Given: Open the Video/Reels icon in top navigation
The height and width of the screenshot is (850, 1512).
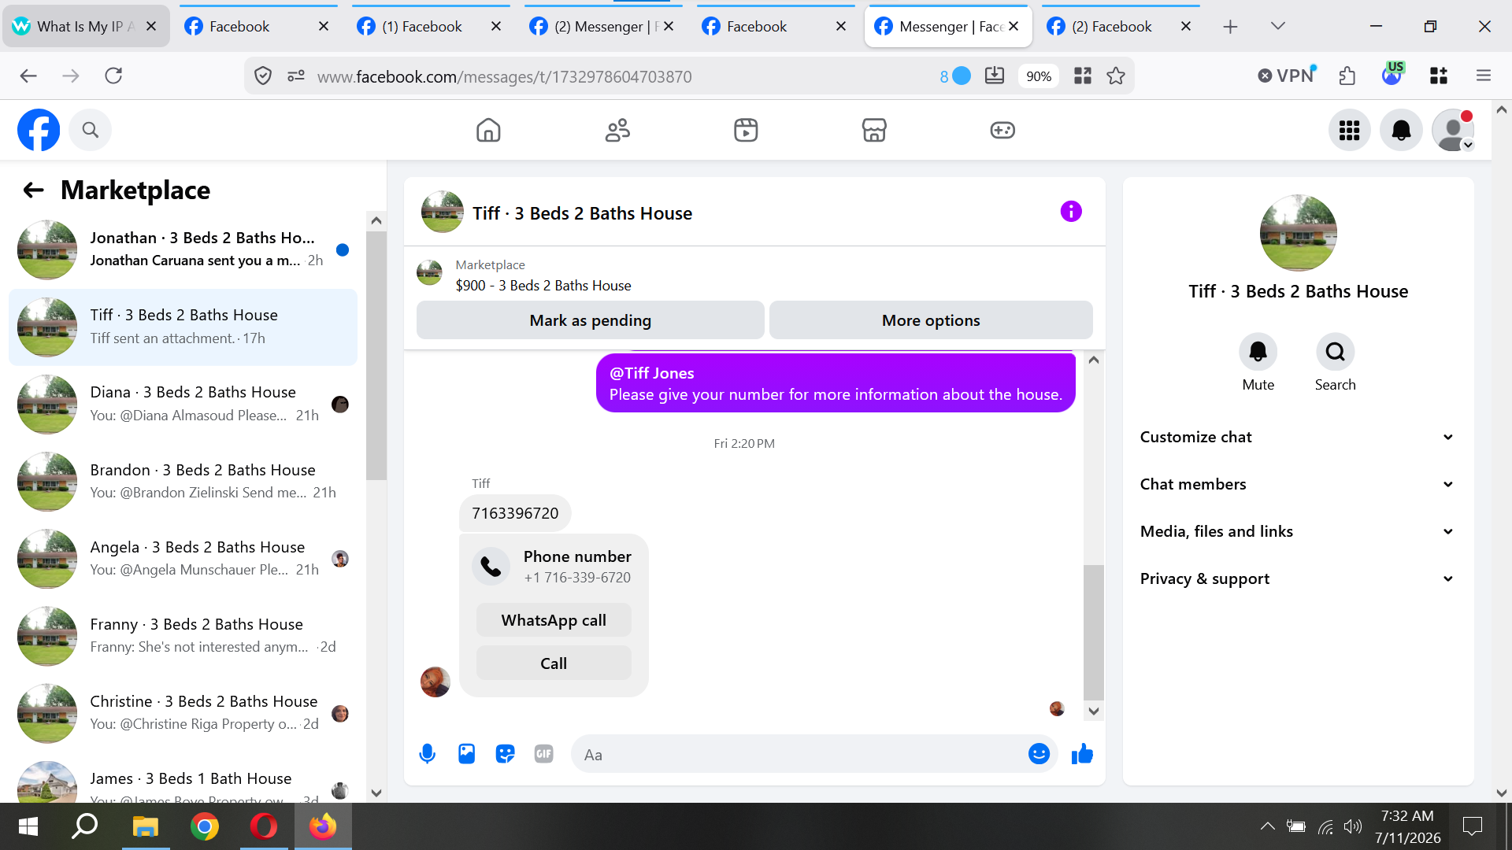Looking at the screenshot, I should (746, 130).
